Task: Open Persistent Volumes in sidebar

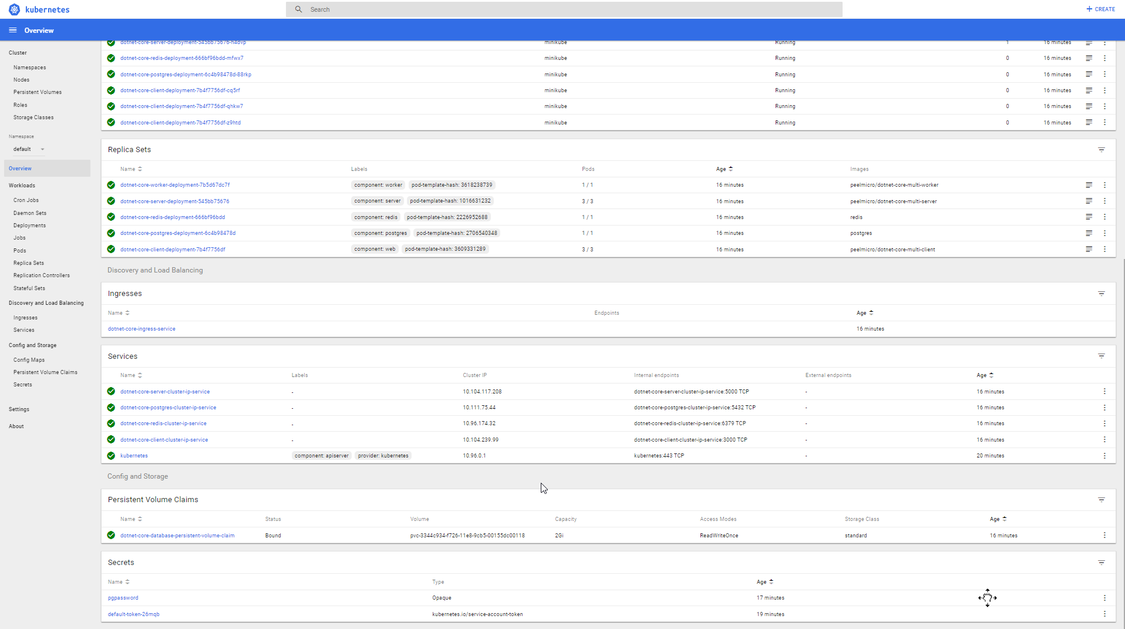Action: 38,92
